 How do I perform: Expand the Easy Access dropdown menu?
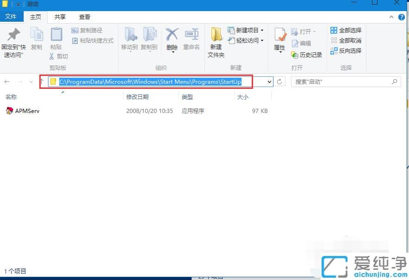261,41
